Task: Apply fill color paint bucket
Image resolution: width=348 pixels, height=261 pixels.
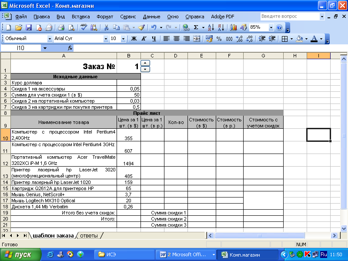Action: tap(300, 39)
